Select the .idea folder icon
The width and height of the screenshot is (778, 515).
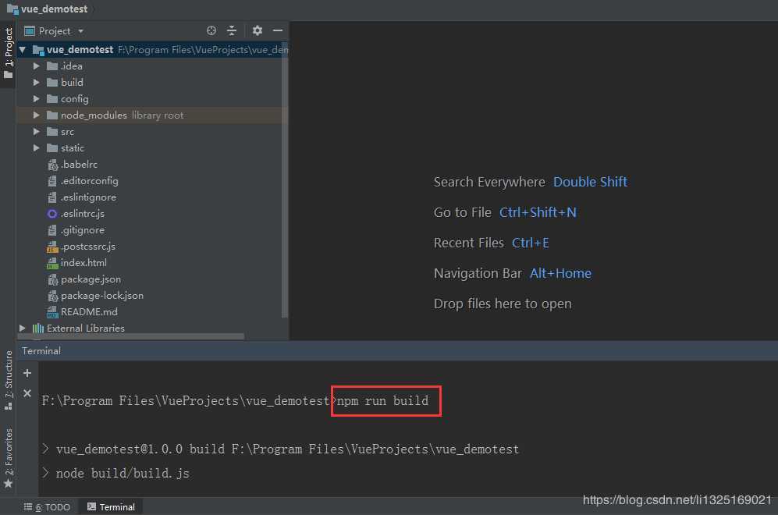[x=52, y=66]
